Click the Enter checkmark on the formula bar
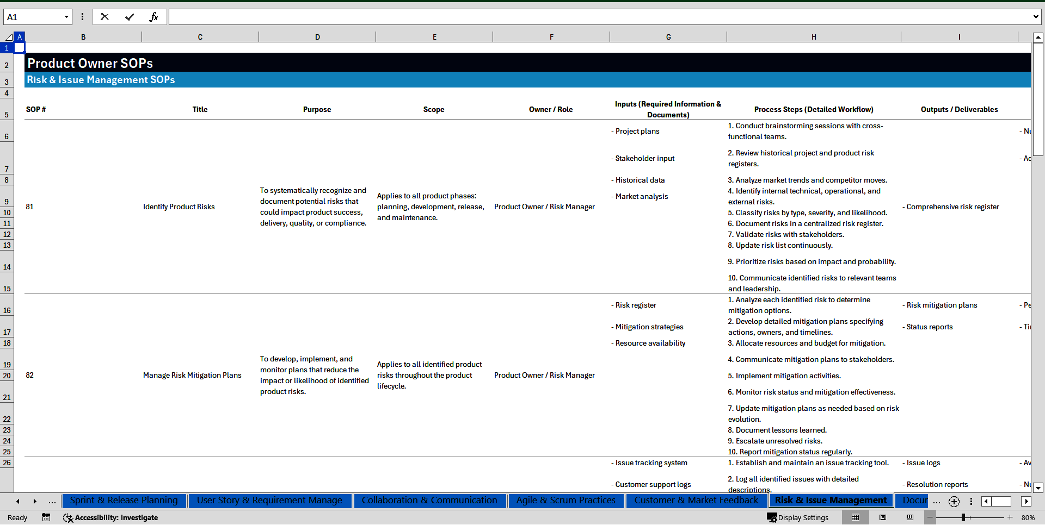The image size is (1045, 525). point(130,17)
